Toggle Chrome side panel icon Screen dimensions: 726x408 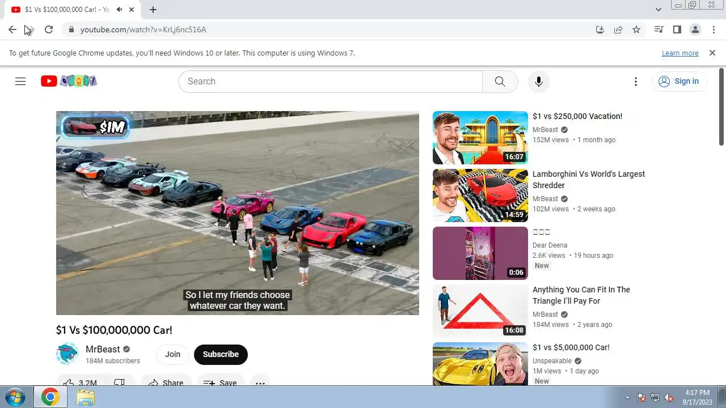[x=677, y=29]
